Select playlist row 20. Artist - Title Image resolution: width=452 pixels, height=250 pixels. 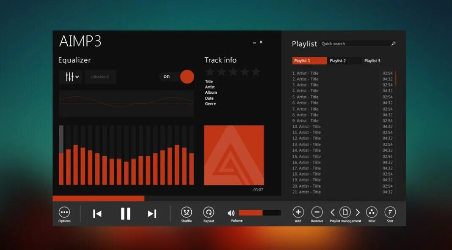click(x=342, y=186)
